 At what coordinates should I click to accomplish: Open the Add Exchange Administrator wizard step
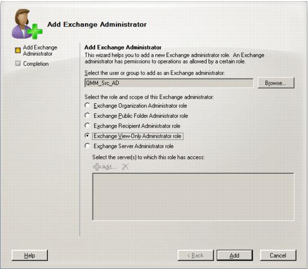tap(40, 50)
